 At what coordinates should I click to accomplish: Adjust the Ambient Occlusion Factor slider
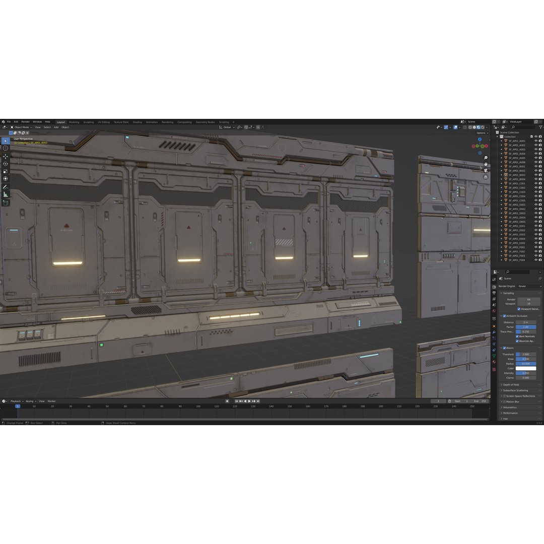click(x=525, y=327)
